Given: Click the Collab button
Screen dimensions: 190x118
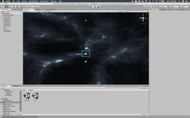Looking at the screenshot, I should (x=148, y=6).
